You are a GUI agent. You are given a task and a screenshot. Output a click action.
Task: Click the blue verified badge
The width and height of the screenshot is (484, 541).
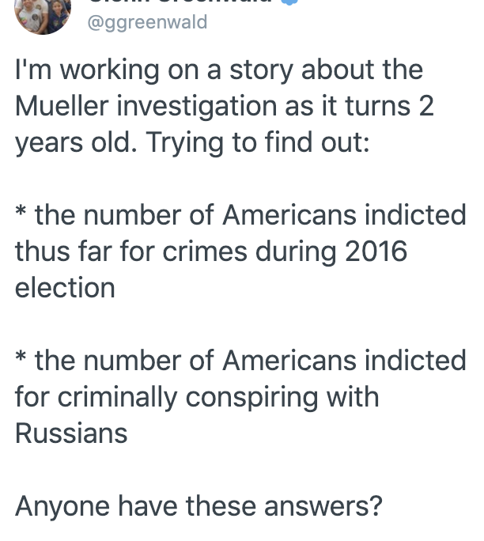click(x=289, y=2)
